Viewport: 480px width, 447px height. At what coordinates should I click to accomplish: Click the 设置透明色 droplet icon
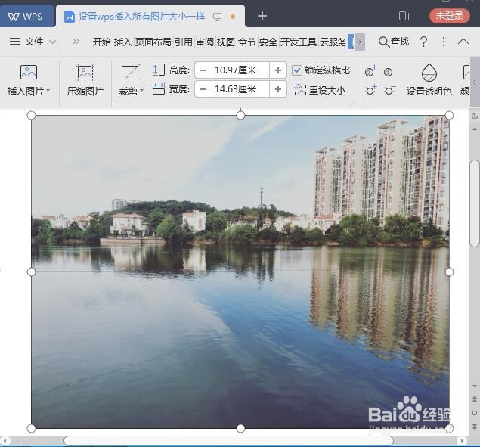pos(429,73)
